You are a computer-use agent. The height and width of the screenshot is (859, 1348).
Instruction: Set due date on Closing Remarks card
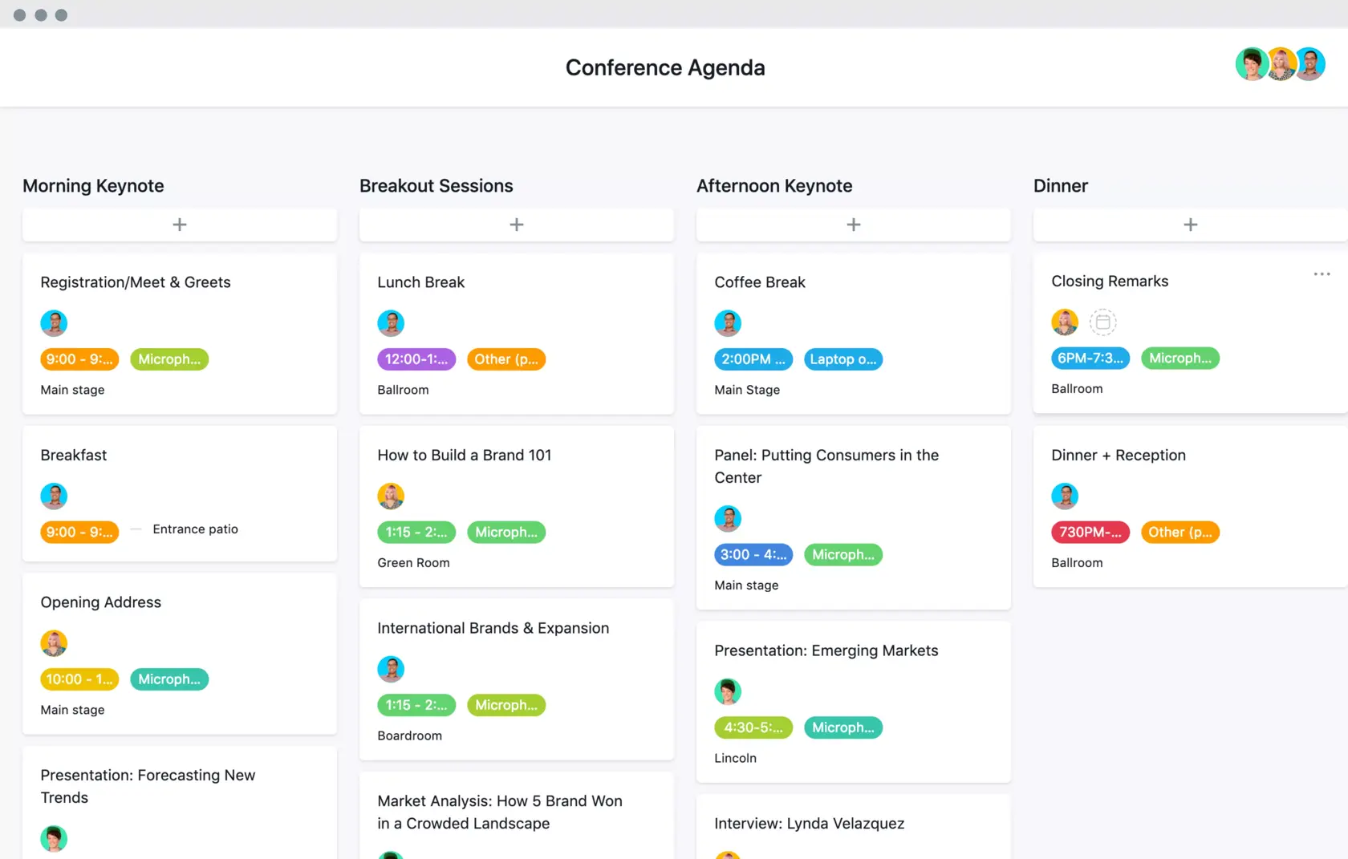[x=1103, y=322]
